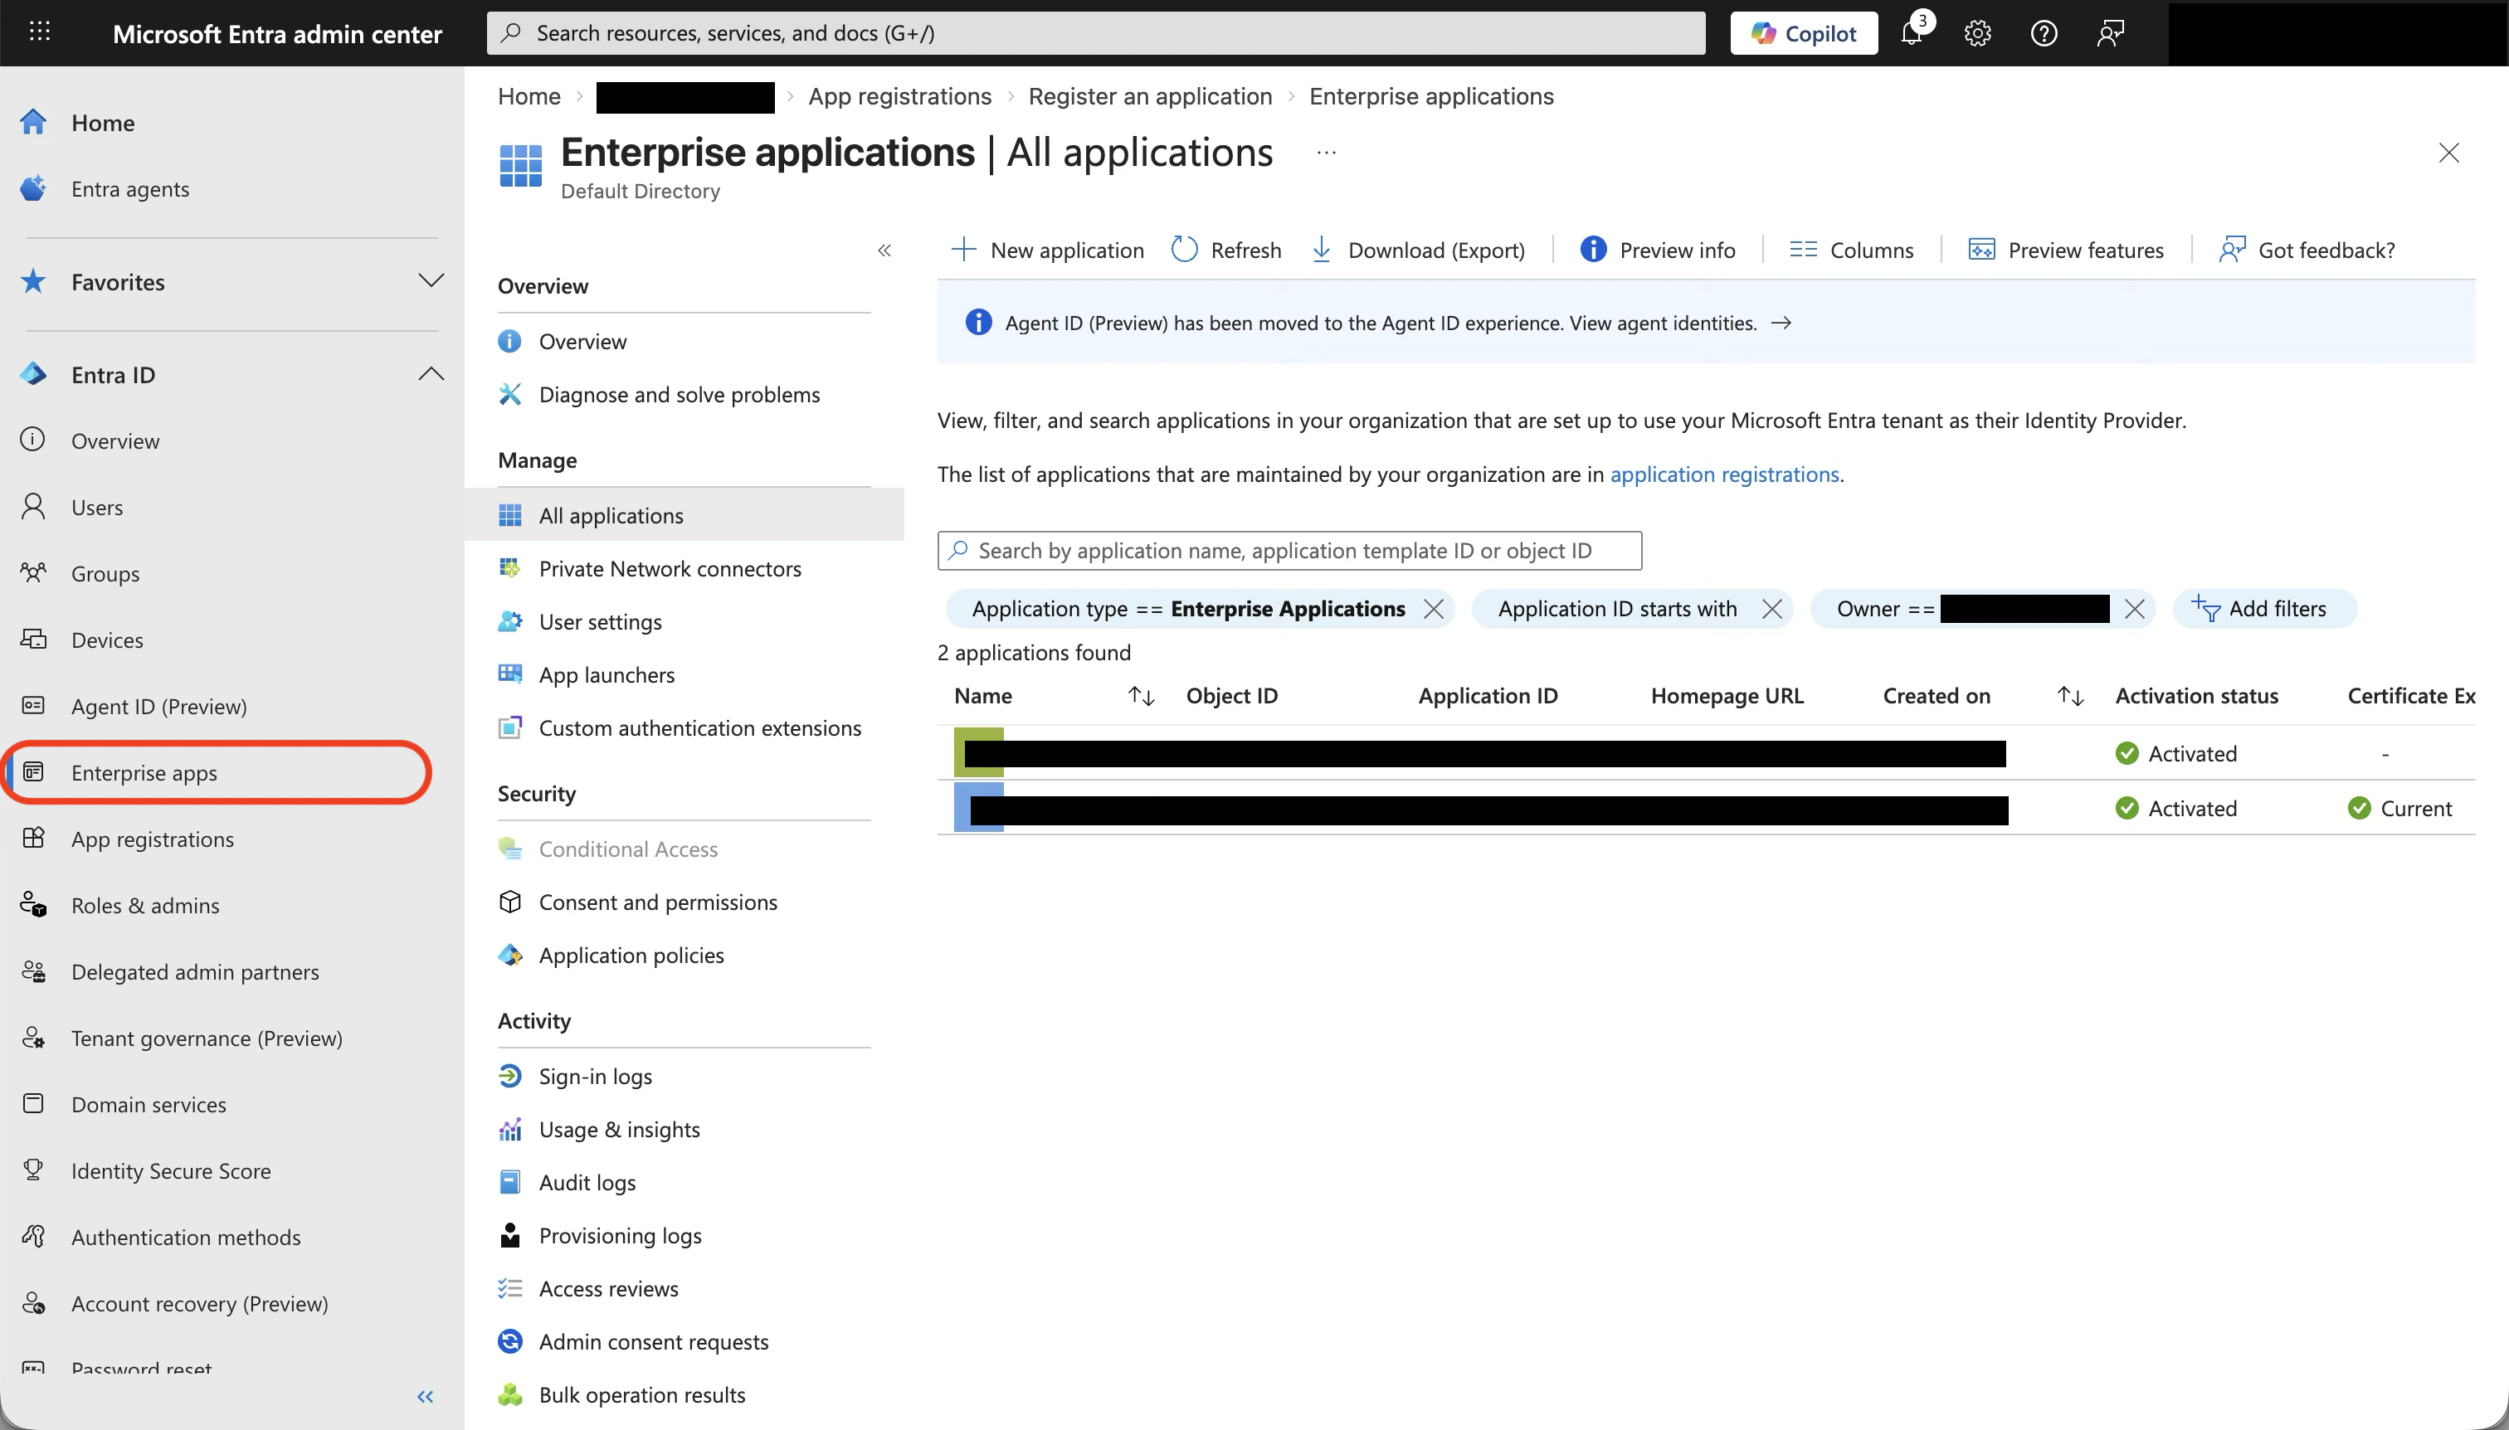2509x1430 pixels.
Task: Click the User settings icon
Action: 510,620
